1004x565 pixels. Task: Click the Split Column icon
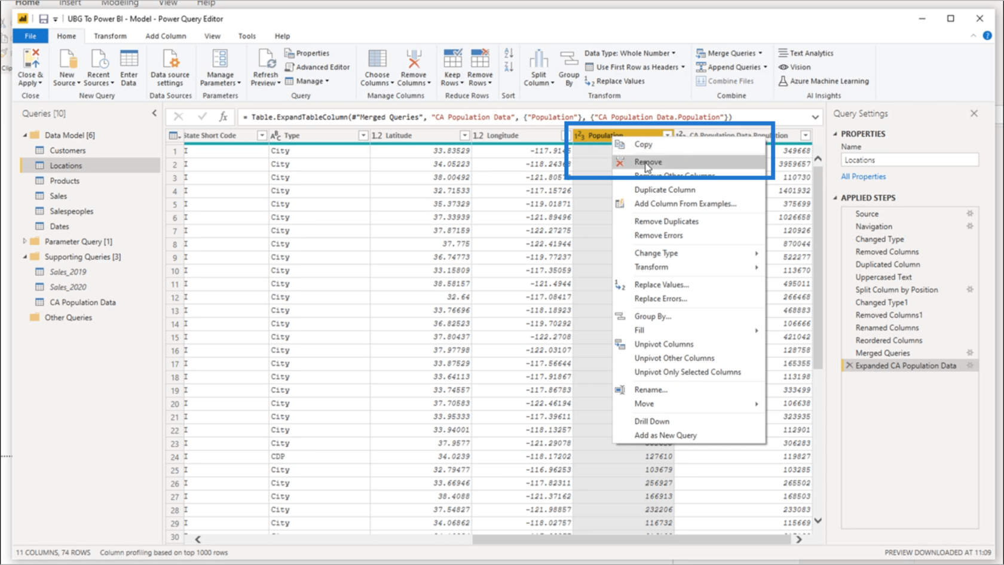tap(538, 59)
